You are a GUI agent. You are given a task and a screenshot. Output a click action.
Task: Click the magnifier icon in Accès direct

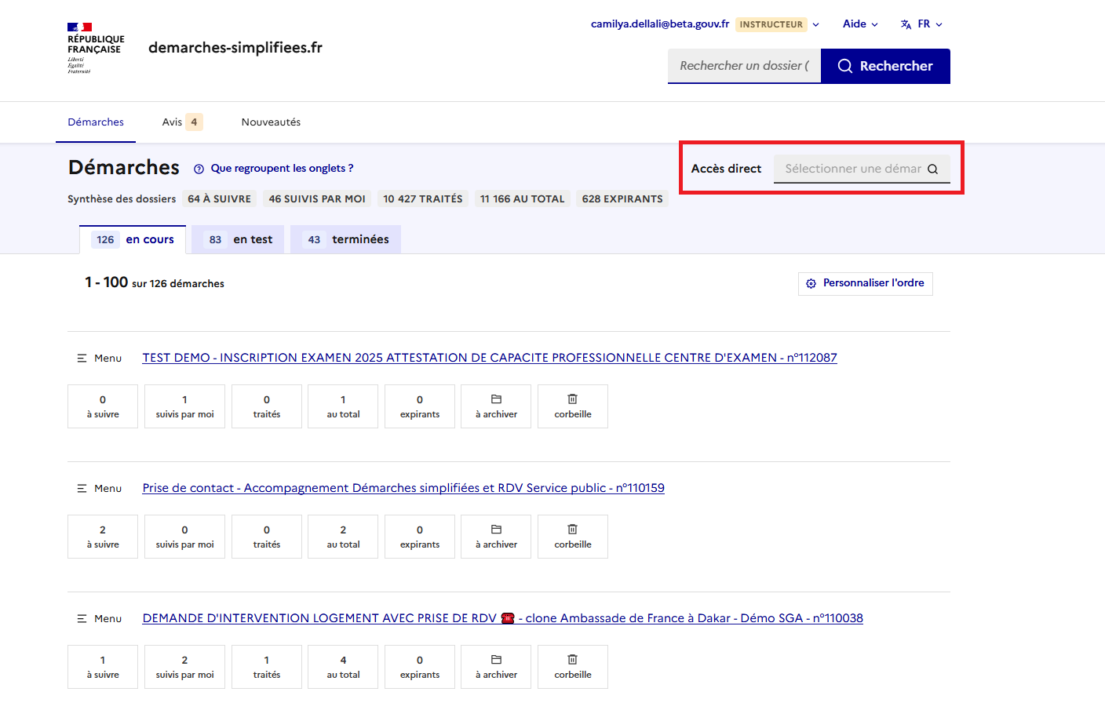point(932,169)
